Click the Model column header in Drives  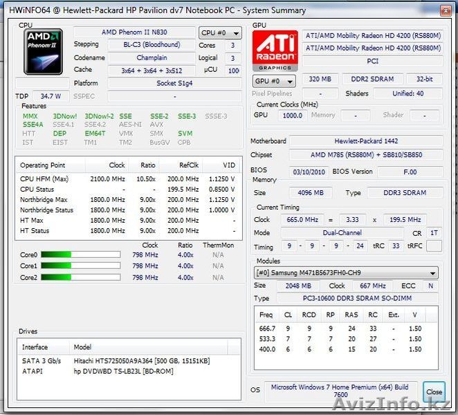click(148, 347)
